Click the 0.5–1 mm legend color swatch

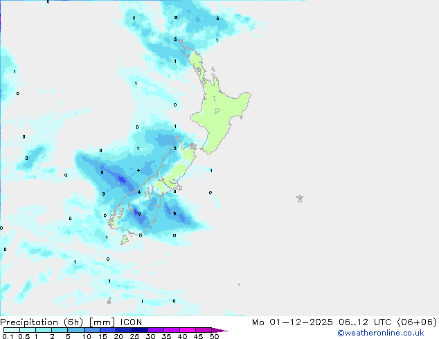point(28,330)
